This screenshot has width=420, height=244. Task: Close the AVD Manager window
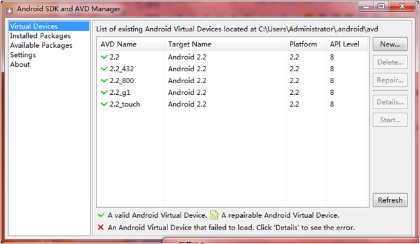coord(402,7)
